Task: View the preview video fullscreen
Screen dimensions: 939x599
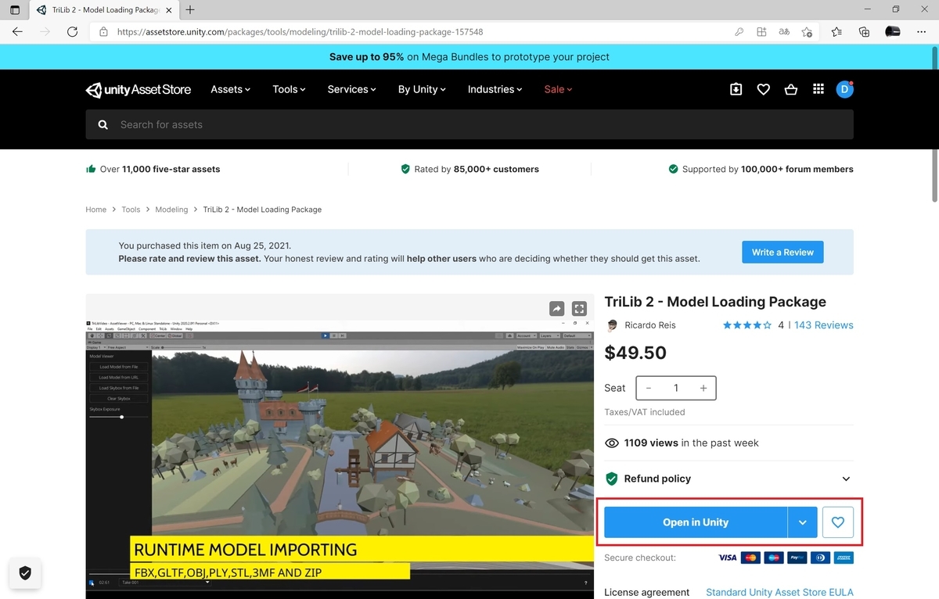Action: [x=579, y=308]
